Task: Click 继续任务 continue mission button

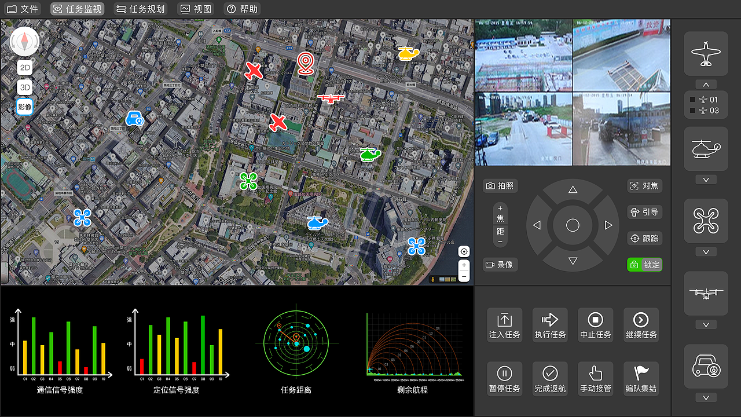Action: [641, 325]
